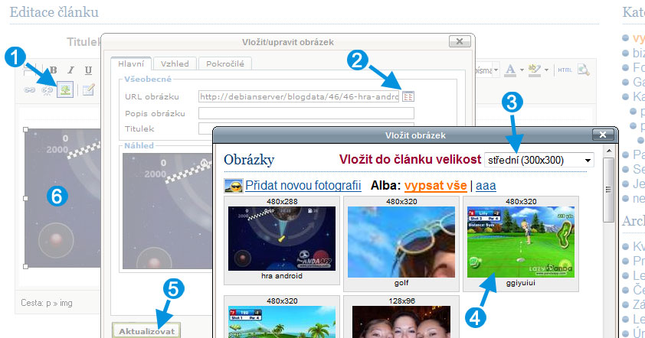Viewport: 645px width, 338px height.
Task: Open the aaa album link
Action: pos(486,186)
